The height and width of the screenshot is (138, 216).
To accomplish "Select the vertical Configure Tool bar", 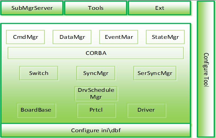I will click(x=206, y=69).
